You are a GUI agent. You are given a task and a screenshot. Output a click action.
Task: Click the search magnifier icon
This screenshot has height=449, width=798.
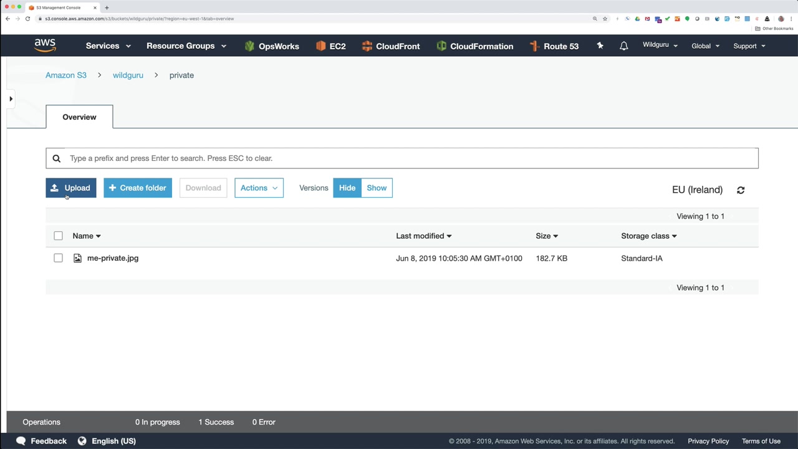tap(56, 158)
